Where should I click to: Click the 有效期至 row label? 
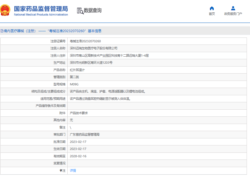(59, 156)
